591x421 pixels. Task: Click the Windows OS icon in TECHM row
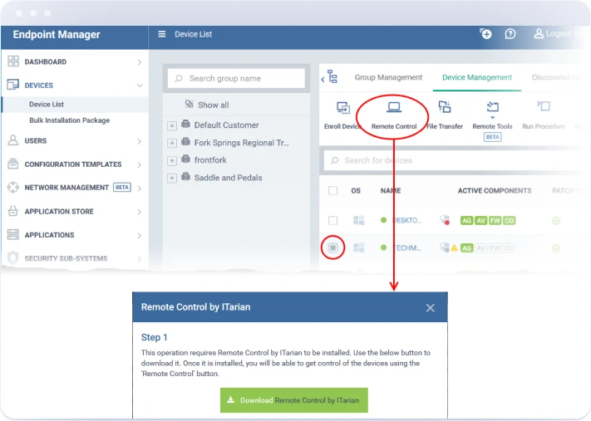[359, 247]
